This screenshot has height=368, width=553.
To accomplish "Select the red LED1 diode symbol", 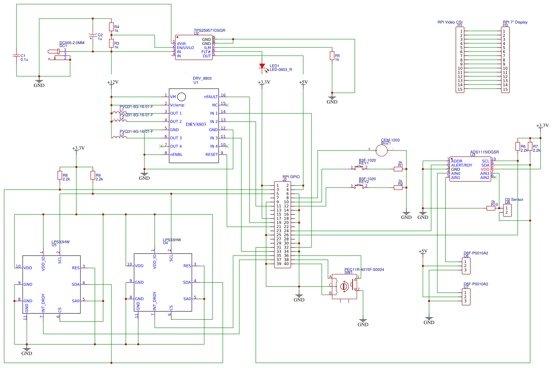I will 262,66.
